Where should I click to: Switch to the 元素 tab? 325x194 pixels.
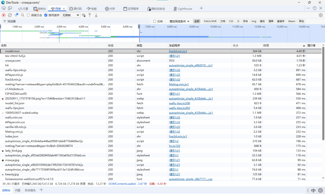tap(23, 9)
